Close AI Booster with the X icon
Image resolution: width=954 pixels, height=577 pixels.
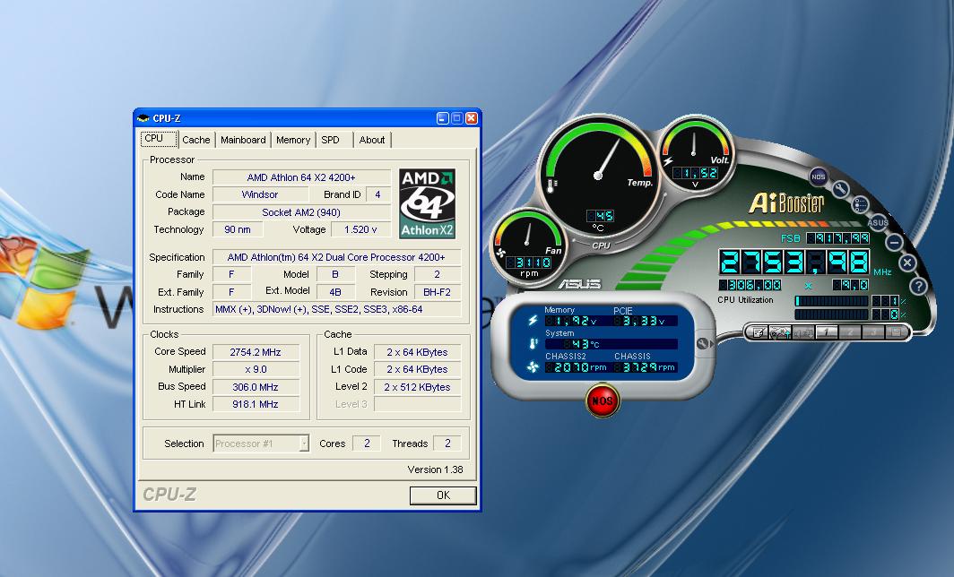907,263
